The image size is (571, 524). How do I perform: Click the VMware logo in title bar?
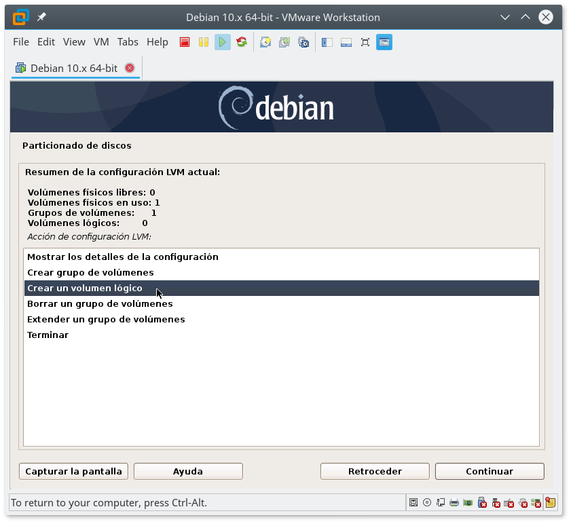click(x=21, y=17)
